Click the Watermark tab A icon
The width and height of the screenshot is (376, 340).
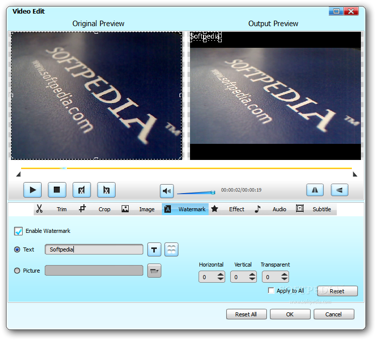point(167,209)
